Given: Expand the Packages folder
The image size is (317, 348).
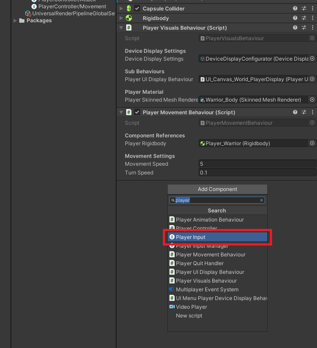Looking at the screenshot, I should pos(15,20).
